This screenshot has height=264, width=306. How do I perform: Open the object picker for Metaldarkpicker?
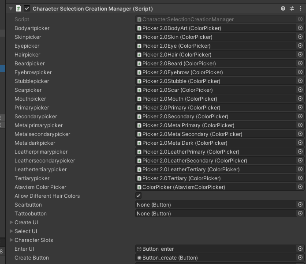(x=300, y=143)
